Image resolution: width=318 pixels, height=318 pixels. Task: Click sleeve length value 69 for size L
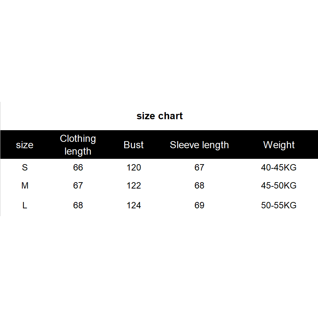[199, 206]
